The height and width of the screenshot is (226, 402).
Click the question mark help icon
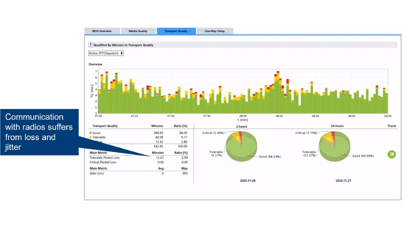pos(91,45)
